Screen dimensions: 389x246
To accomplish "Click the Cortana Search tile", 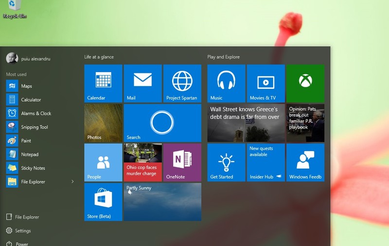I will coord(162,123).
